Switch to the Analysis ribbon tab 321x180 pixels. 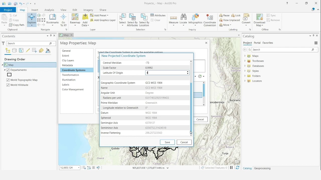click(x=49, y=10)
